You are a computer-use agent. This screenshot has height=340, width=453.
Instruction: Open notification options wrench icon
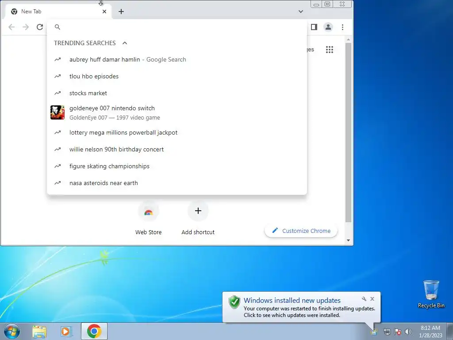(364, 299)
